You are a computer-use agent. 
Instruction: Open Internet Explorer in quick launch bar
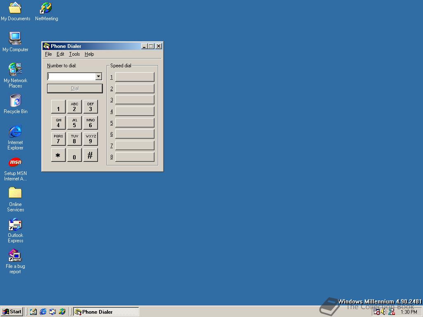pyautogui.click(x=43, y=312)
